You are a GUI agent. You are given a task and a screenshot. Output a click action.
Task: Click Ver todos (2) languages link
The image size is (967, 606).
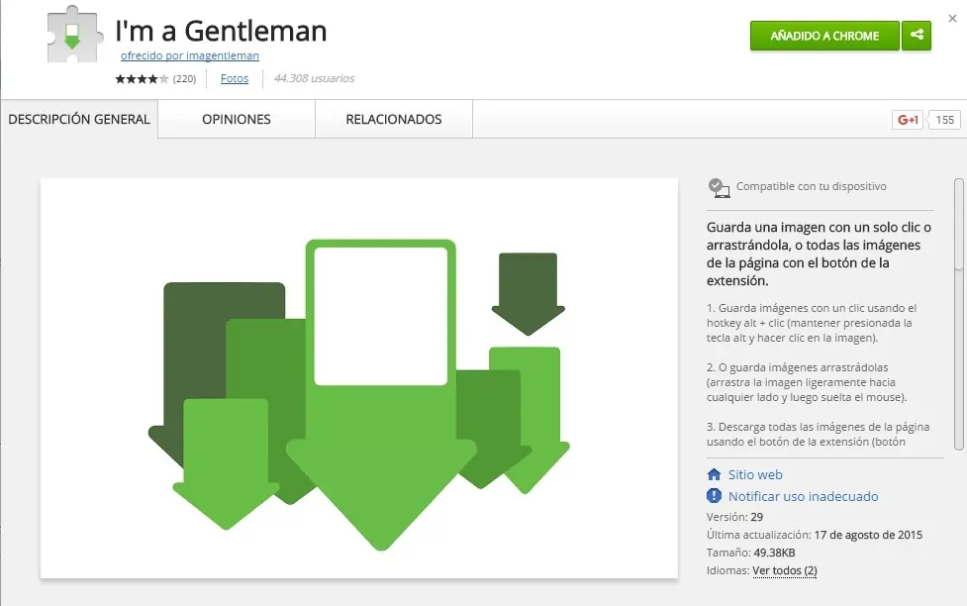(x=785, y=570)
